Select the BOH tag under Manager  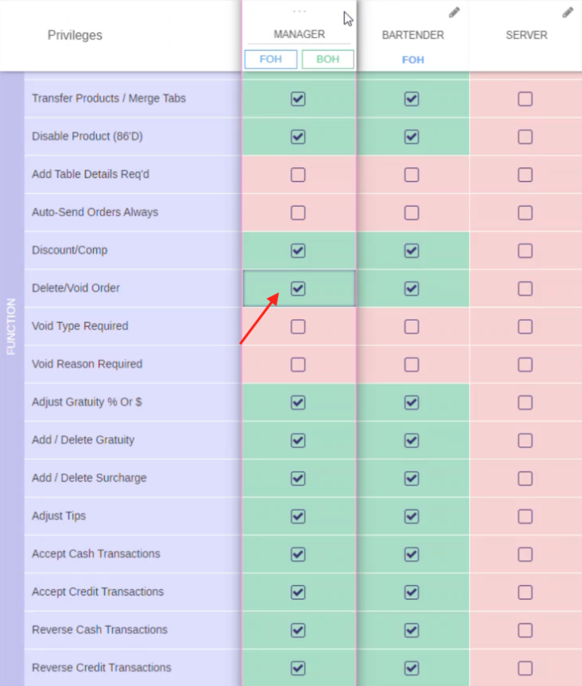tap(327, 58)
